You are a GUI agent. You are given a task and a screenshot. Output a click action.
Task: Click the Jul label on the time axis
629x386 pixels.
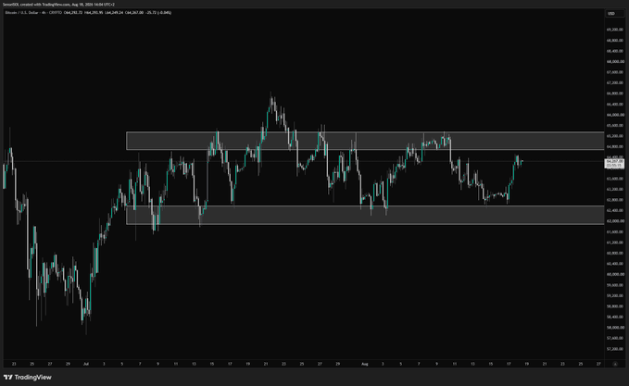[x=86, y=364]
